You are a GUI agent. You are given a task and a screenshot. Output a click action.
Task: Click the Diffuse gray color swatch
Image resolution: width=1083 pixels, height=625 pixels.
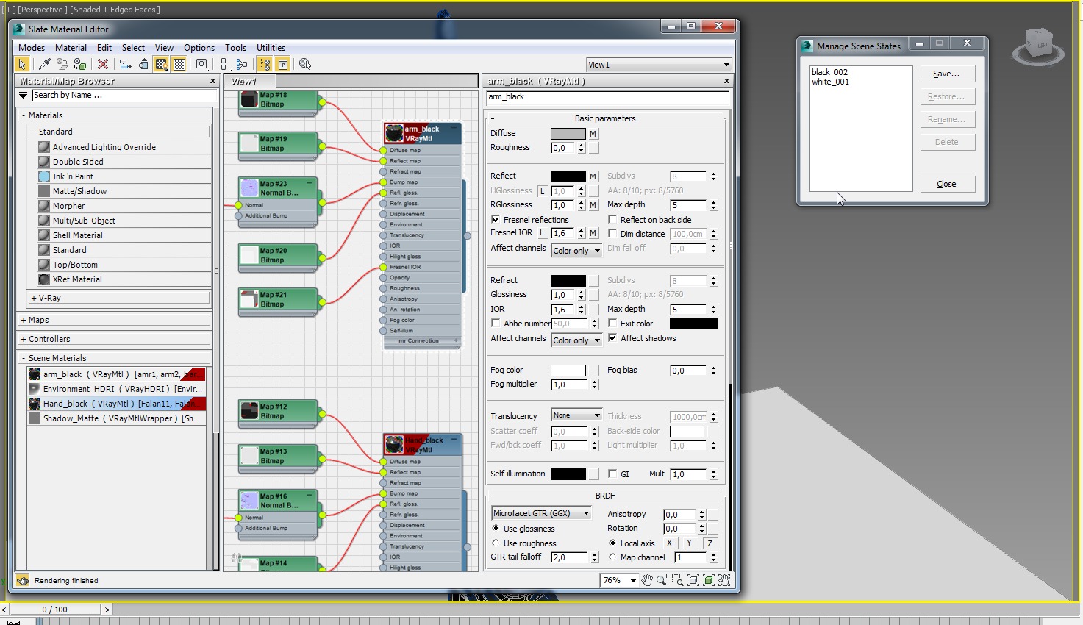tap(568, 134)
